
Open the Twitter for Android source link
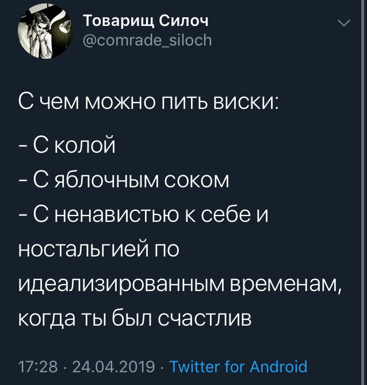click(x=239, y=367)
